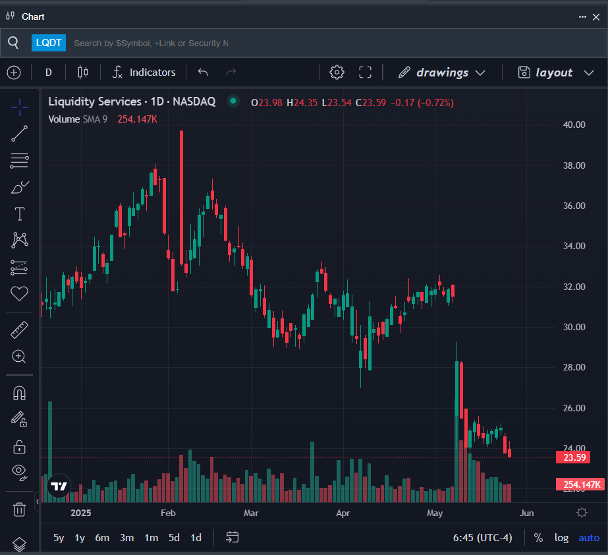Select the 1d time range
This screenshot has width=608, height=555.
tap(196, 538)
